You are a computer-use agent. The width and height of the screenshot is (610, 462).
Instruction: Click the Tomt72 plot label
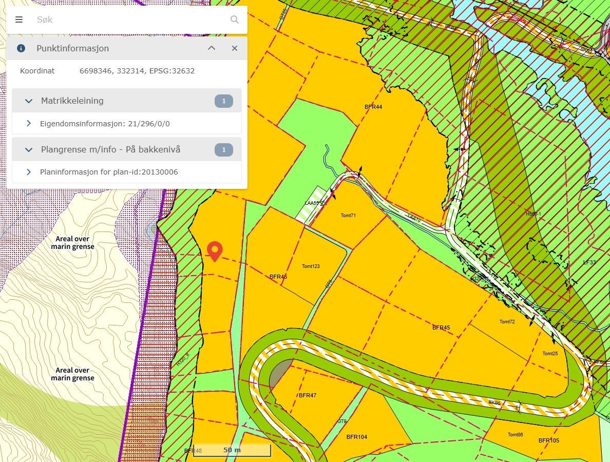507,322
